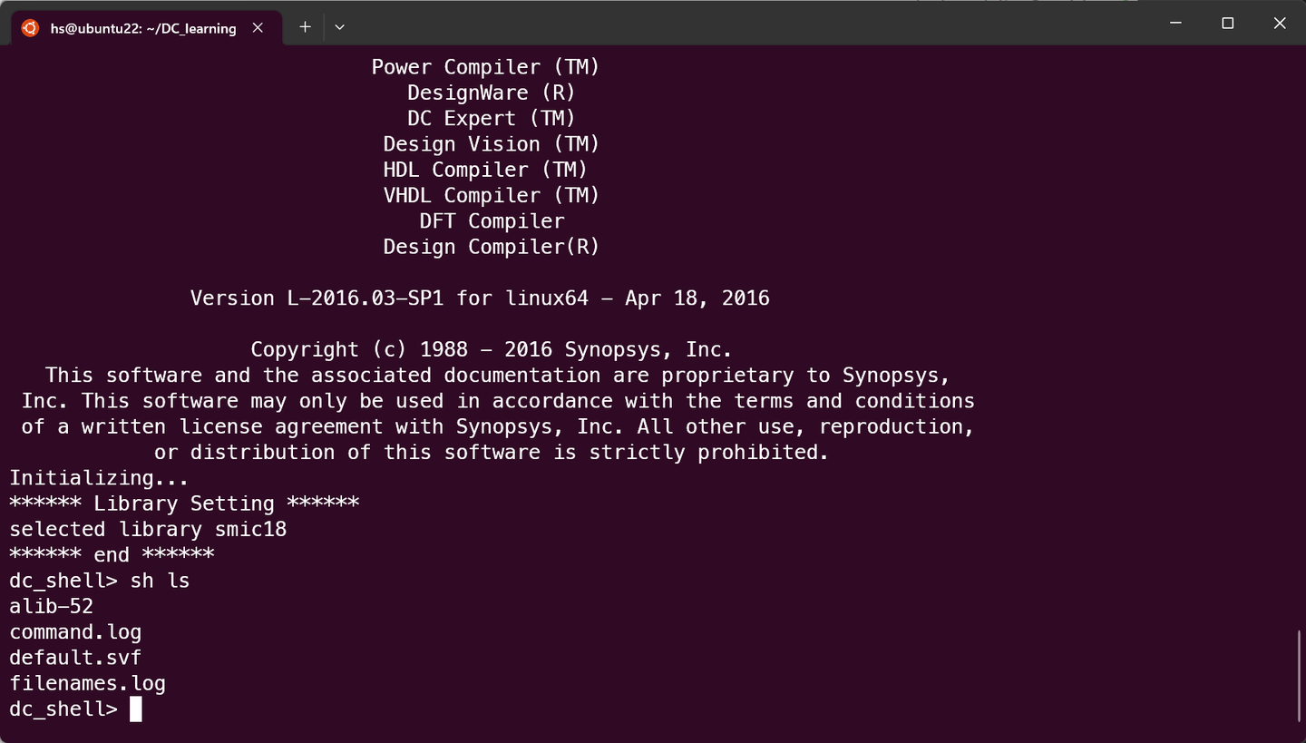Click the Initializing... status line
The height and width of the screenshot is (743, 1306).
tap(98, 477)
